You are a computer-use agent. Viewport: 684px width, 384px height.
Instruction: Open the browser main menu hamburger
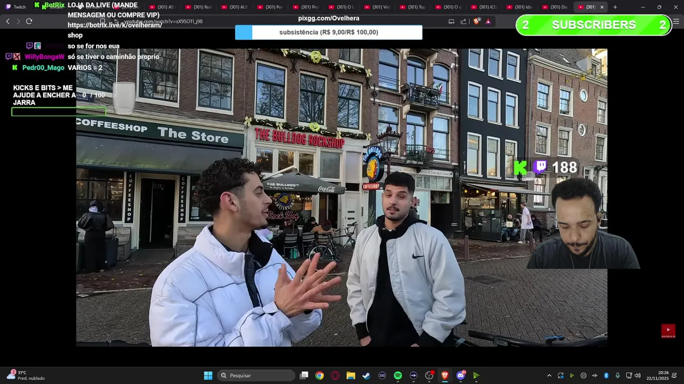[676, 21]
